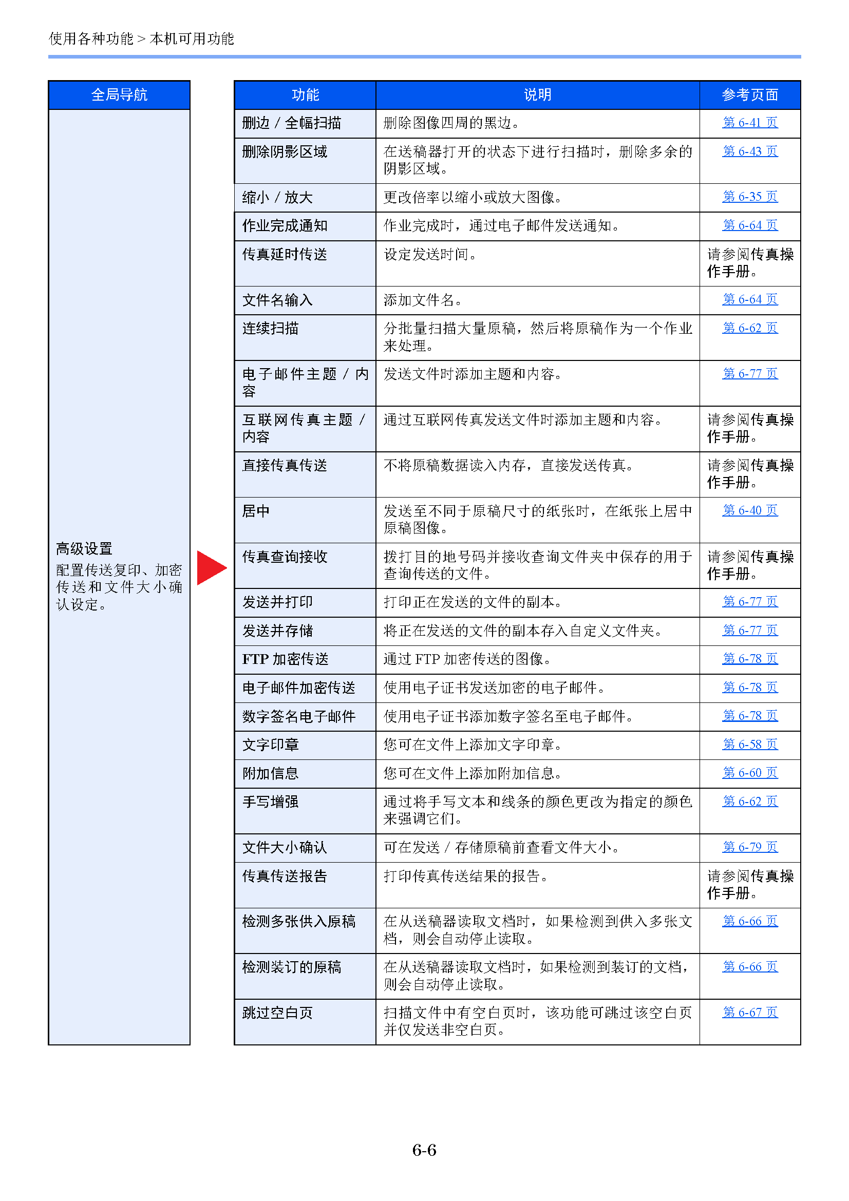Go to the 第 6-40 页 link for 居中
The height and width of the screenshot is (1201, 849).
749,510
